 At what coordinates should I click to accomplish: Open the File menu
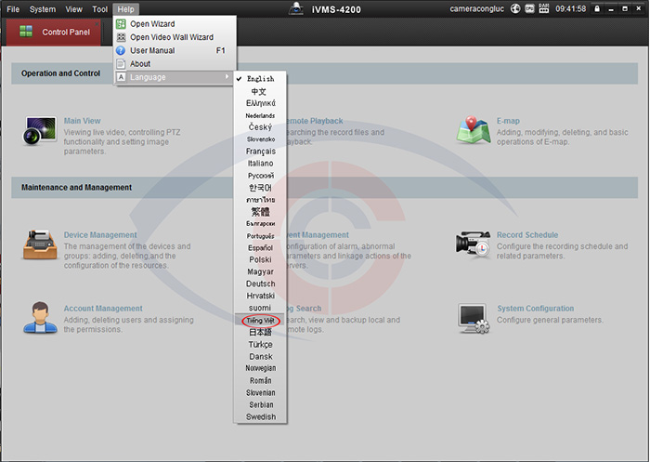pos(13,9)
